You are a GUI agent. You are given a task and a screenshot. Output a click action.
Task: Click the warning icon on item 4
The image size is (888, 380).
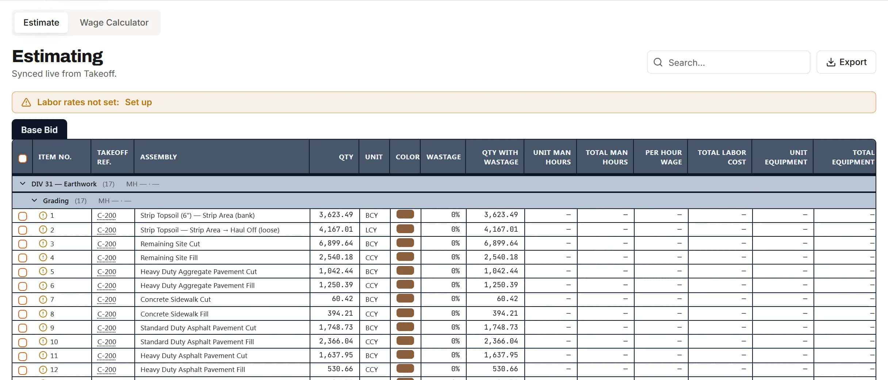coord(43,257)
